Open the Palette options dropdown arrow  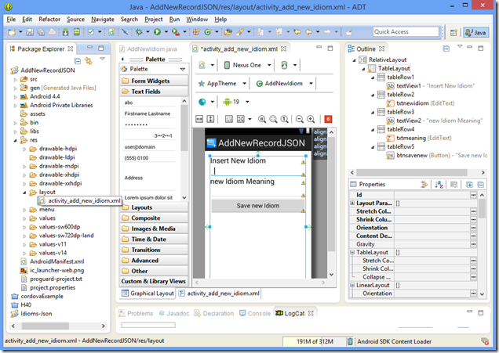click(x=183, y=69)
